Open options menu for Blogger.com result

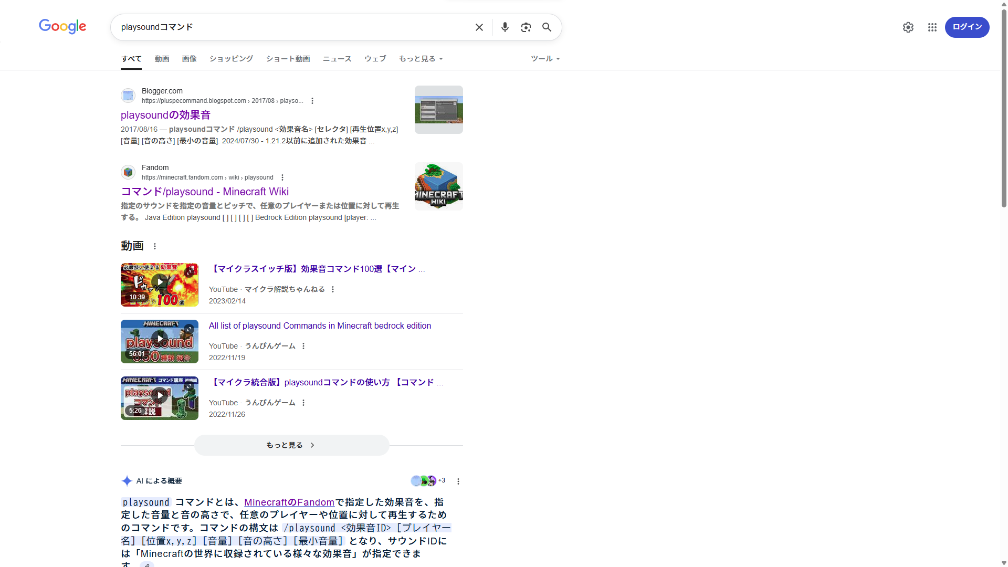(x=312, y=101)
